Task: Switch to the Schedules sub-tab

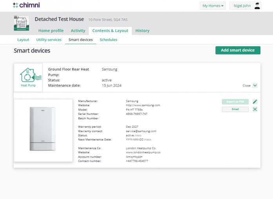Action: tap(108, 40)
